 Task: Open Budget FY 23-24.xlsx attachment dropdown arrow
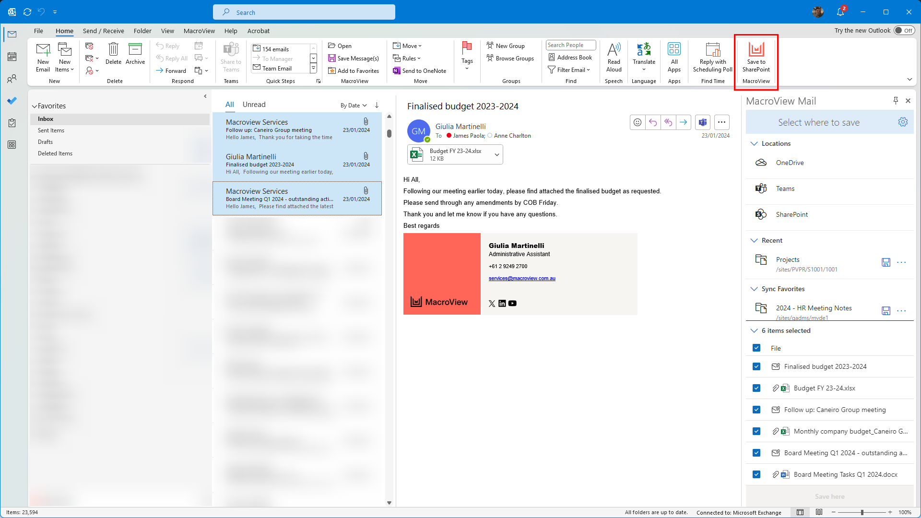496,154
